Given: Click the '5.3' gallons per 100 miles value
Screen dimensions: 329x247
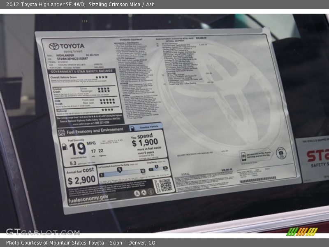Looking at the screenshot, I should coord(73,163).
